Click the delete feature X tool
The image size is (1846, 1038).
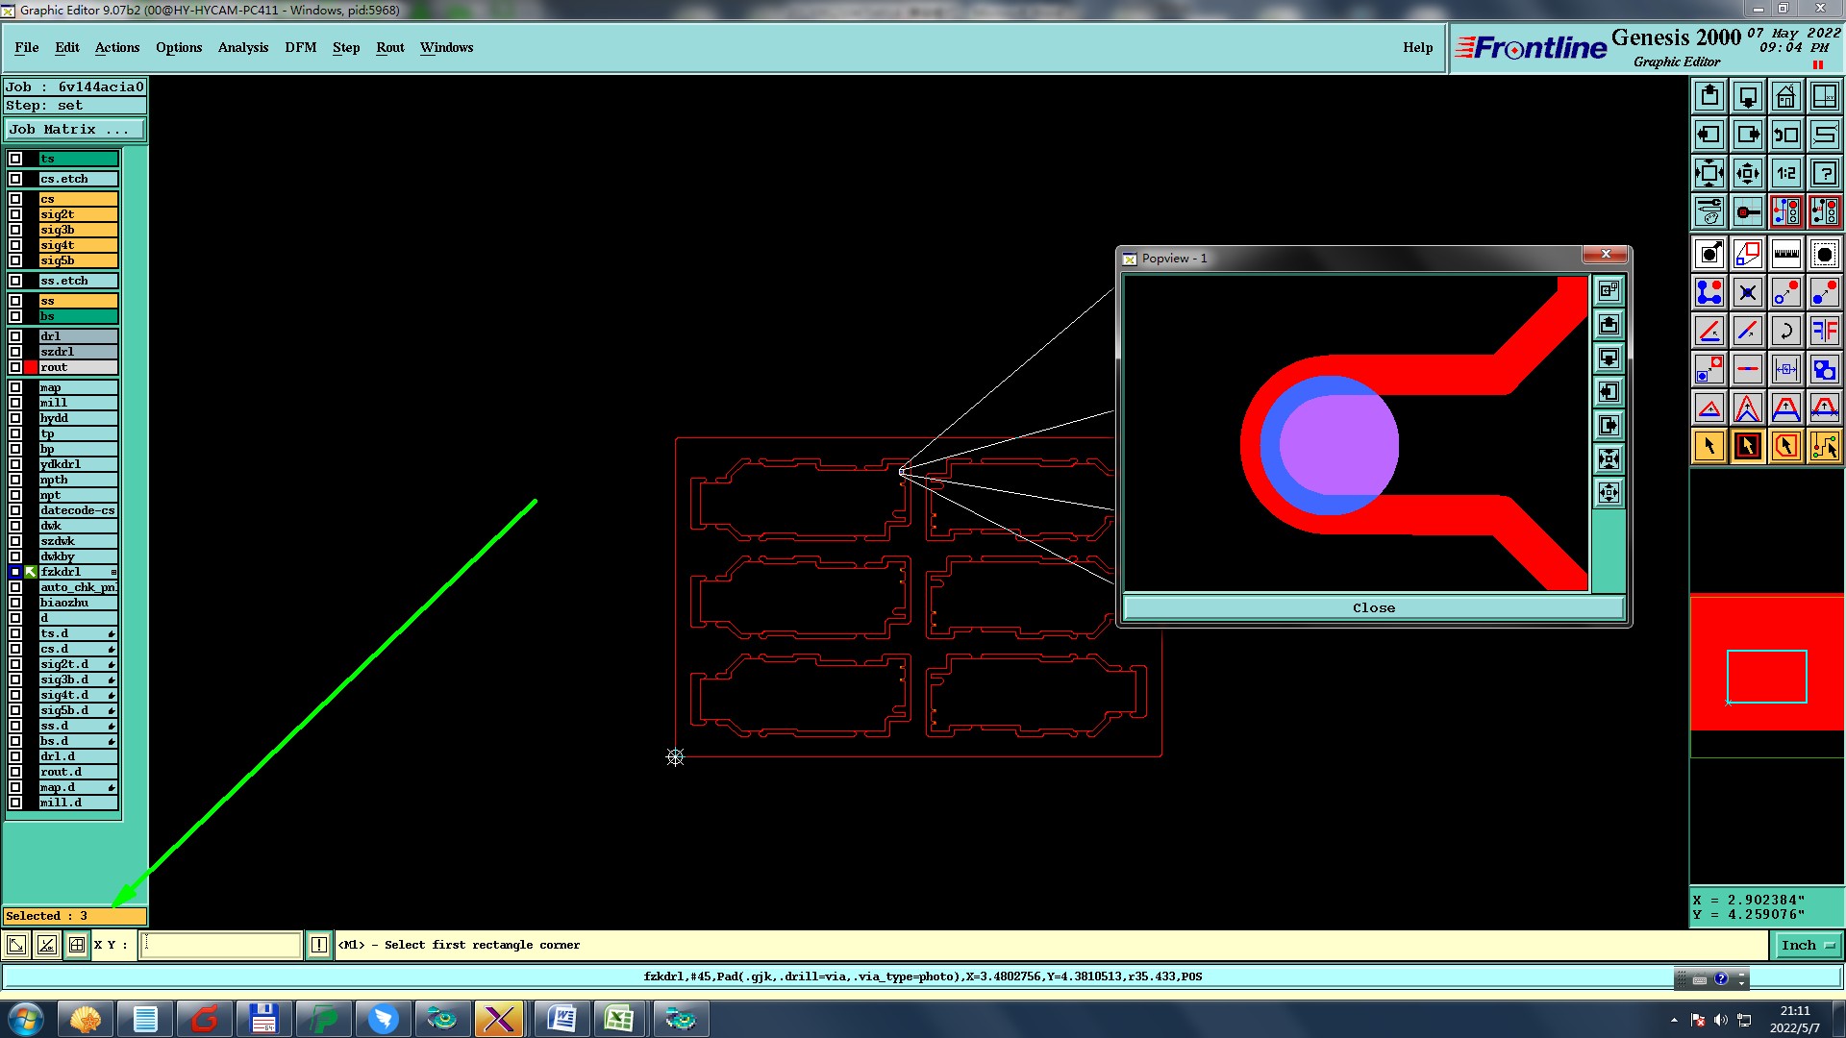pyautogui.click(x=1747, y=293)
